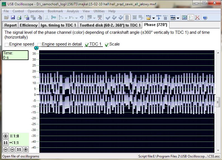Open the Utilities menu

coord(99,11)
